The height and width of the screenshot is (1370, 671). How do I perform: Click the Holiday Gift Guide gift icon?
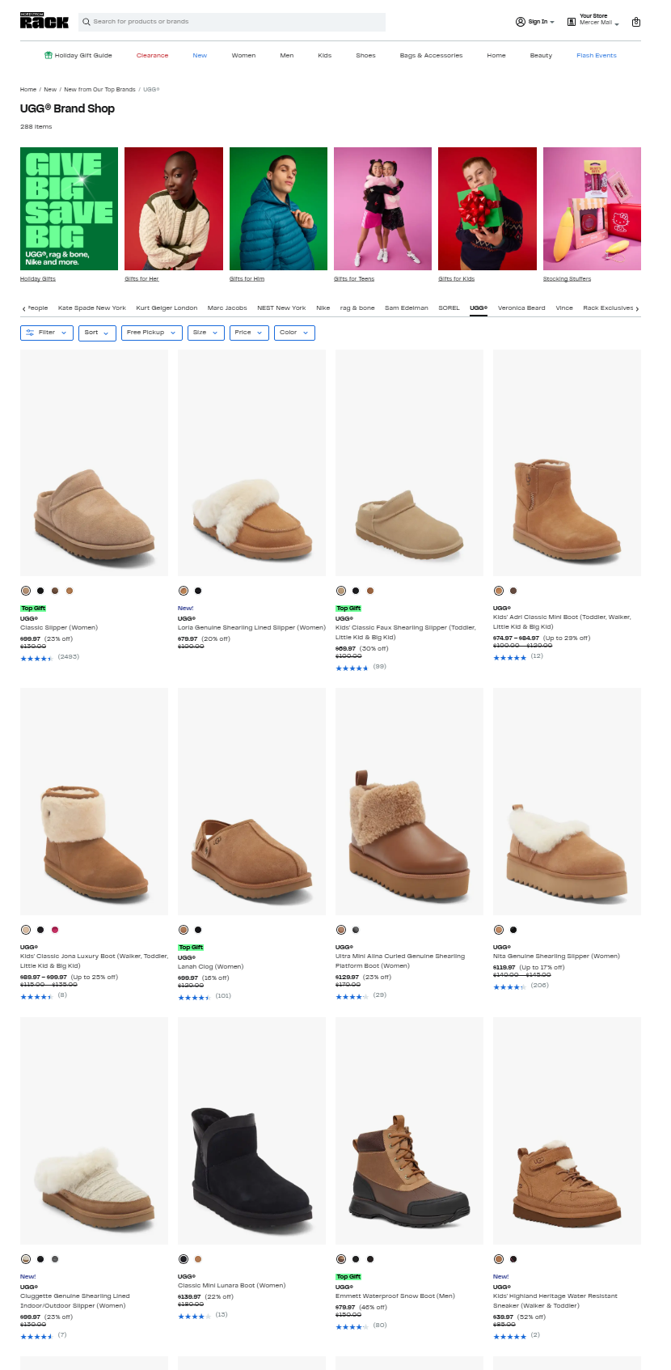(49, 56)
